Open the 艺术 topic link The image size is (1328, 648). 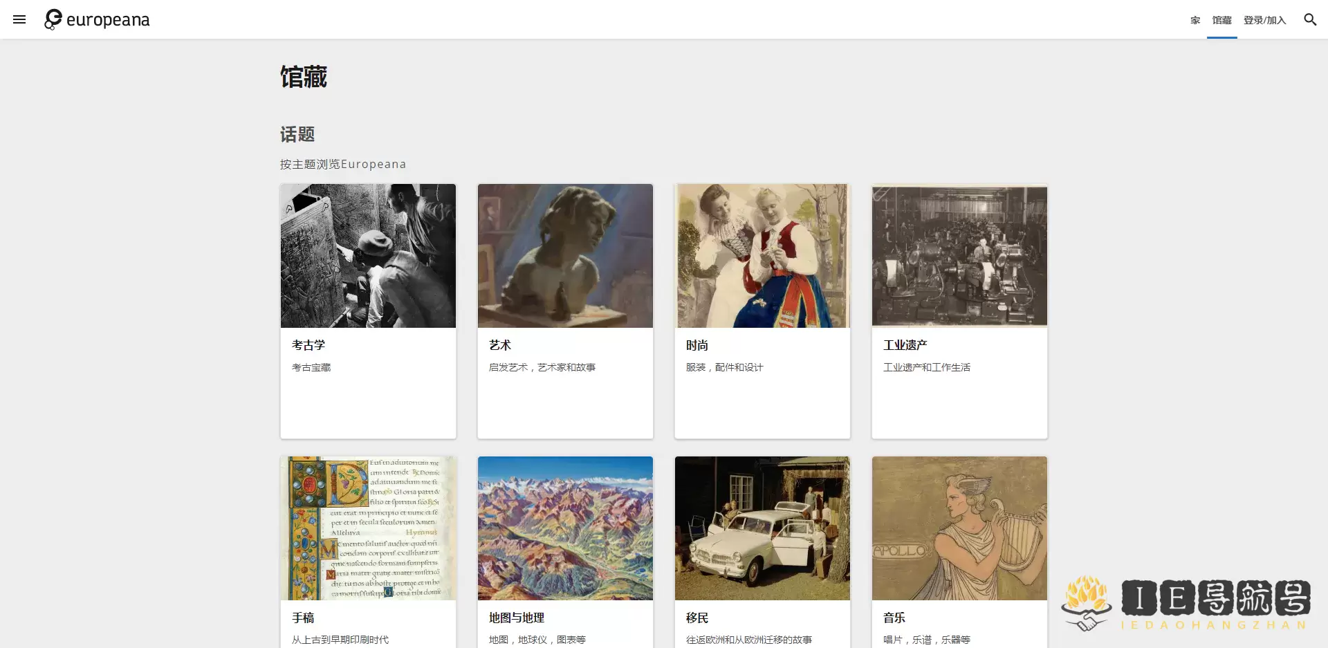499,344
